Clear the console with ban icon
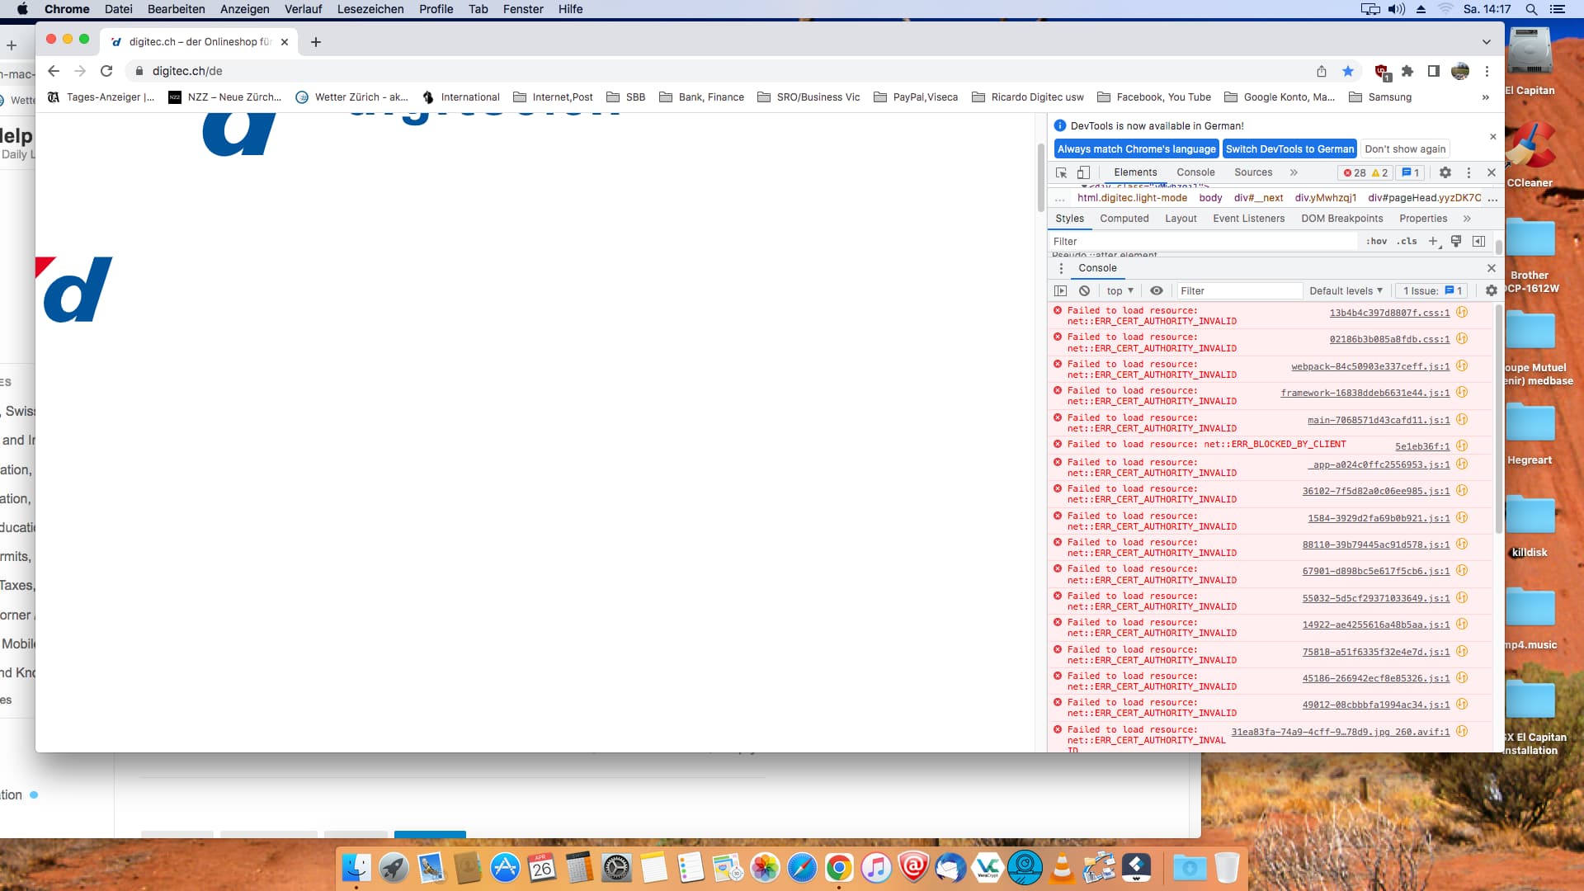The height and width of the screenshot is (891, 1584). (1084, 291)
